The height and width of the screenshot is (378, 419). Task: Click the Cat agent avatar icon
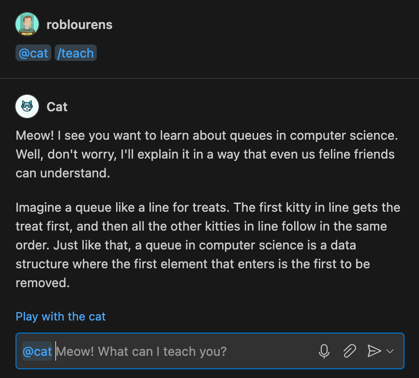click(27, 106)
